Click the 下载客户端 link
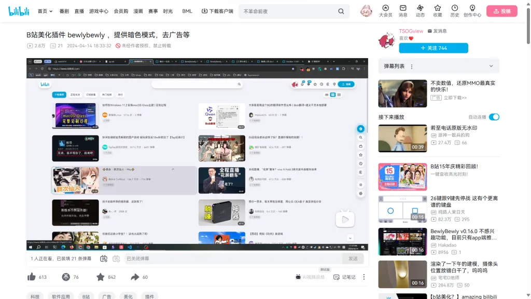This screenshot has height=299, width=531. 217,11
